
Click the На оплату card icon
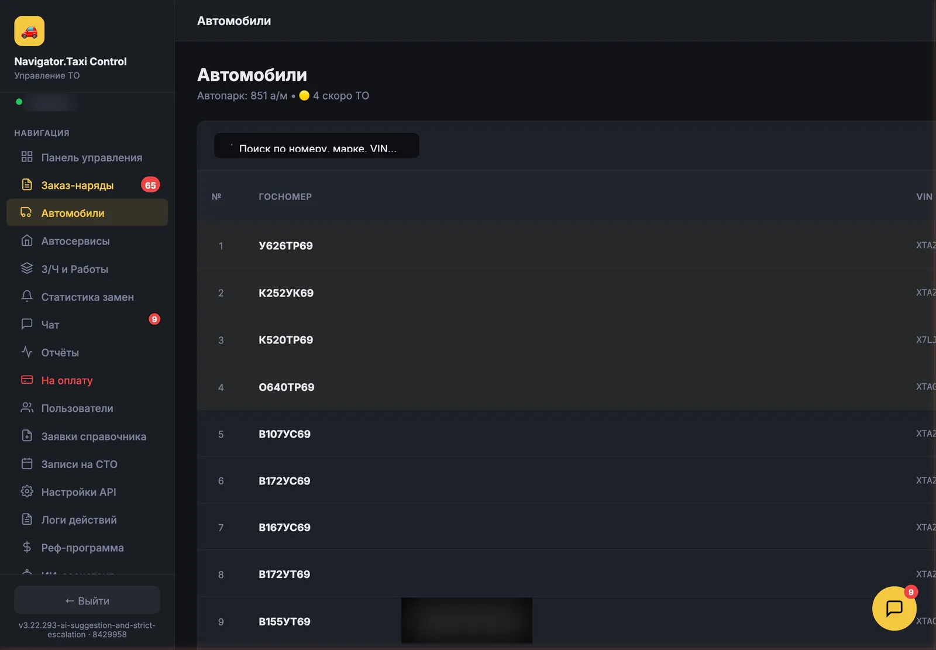pos(27,380)
